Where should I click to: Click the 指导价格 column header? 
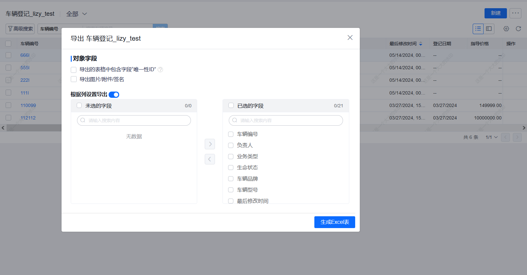[480, 44]
